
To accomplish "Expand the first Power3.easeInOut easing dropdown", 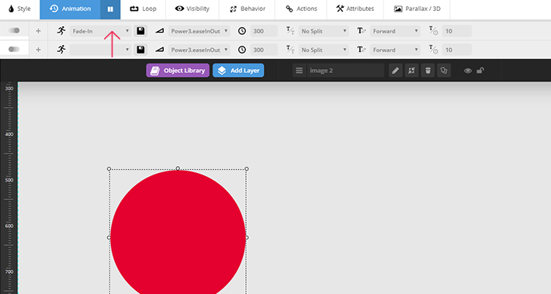I will (x=199, y=31).
